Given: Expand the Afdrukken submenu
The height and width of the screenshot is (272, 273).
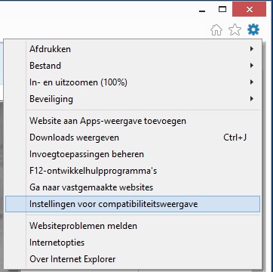Looking at the screenshot, I should click(133, 49).
